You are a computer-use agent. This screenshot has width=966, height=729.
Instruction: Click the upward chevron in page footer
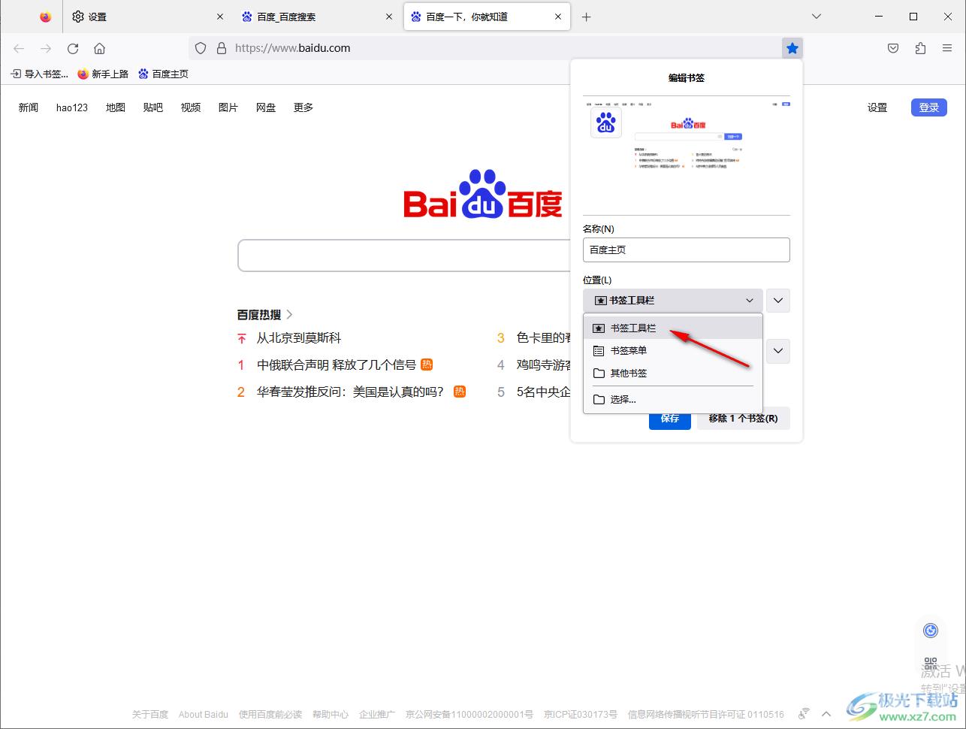tap(826, 714)
